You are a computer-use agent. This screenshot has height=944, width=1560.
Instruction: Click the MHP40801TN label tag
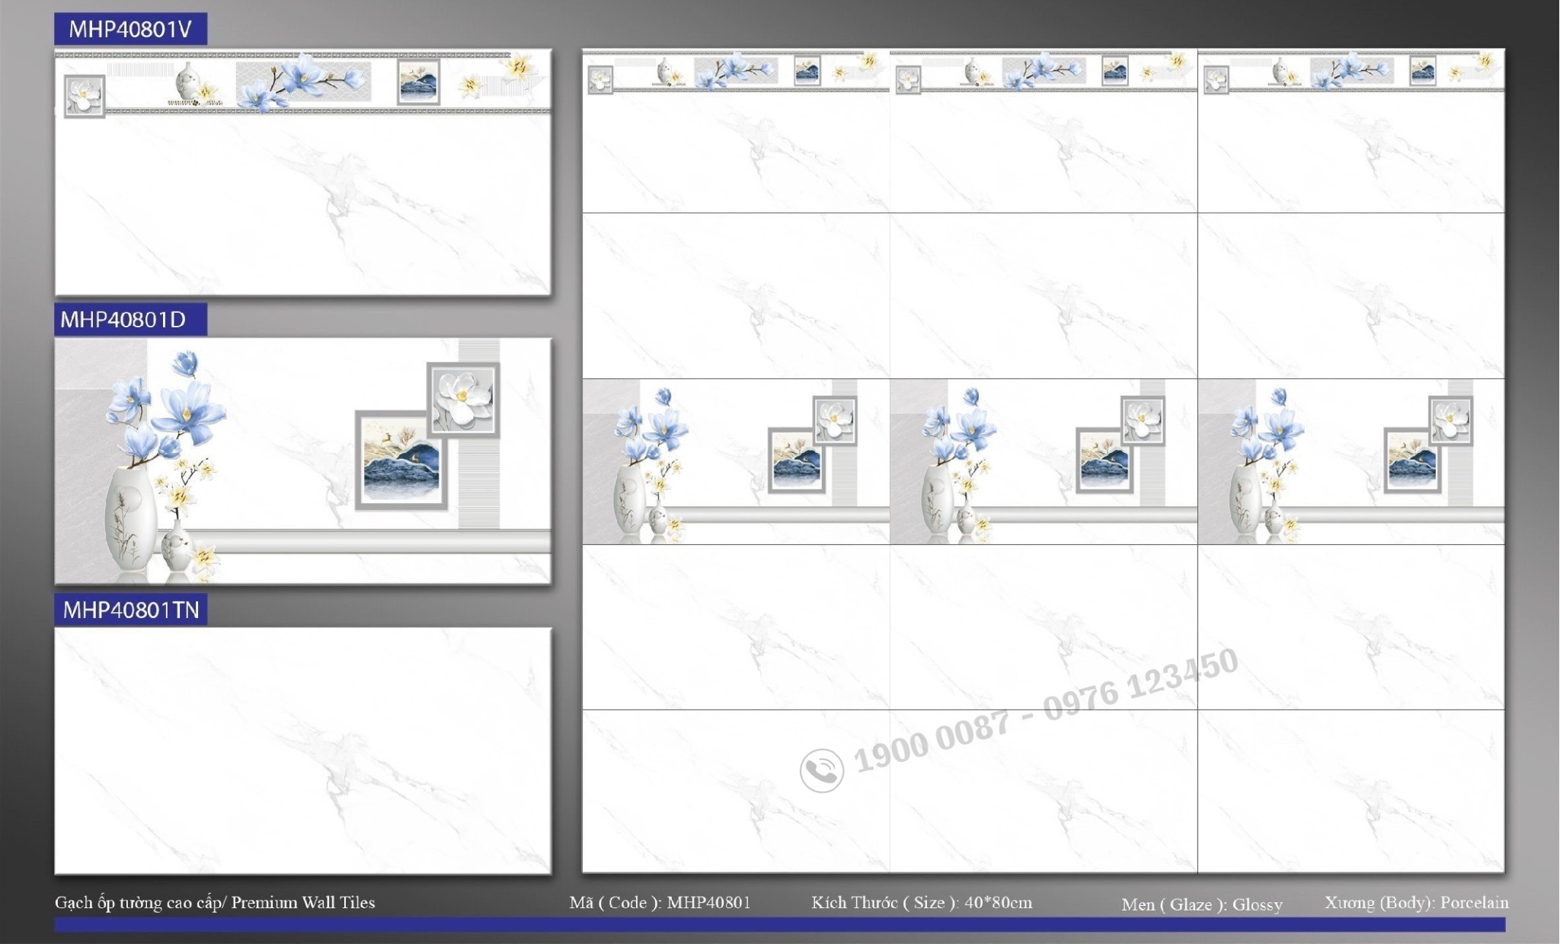[130, 610]
